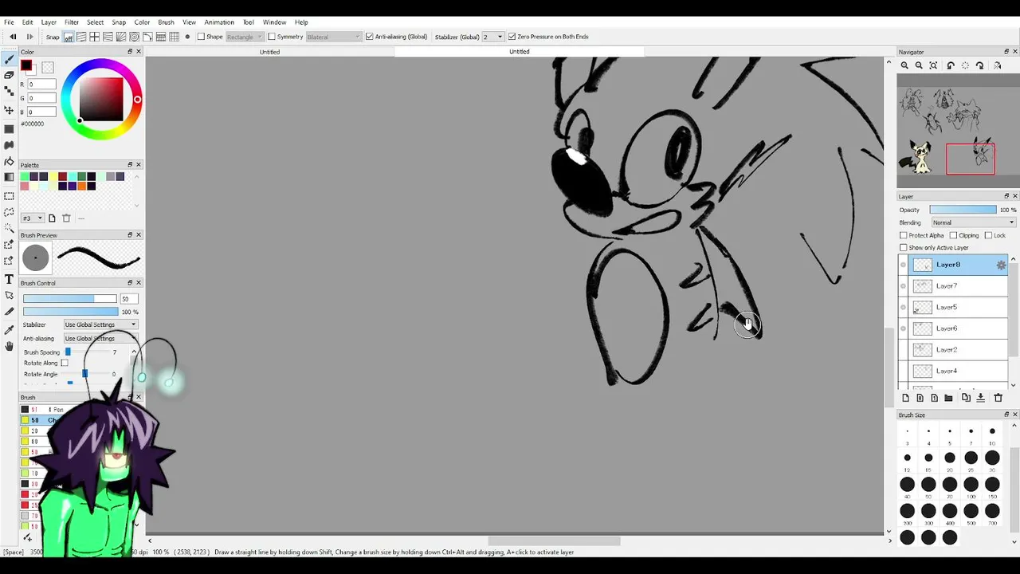Enable the Symmetry checkbox

click(x=272, y=37)
